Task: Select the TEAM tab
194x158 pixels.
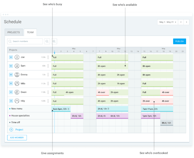Action: 30,32
